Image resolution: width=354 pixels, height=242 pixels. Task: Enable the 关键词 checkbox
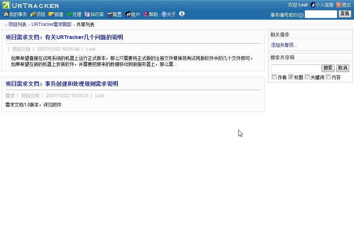coord(307,77)
